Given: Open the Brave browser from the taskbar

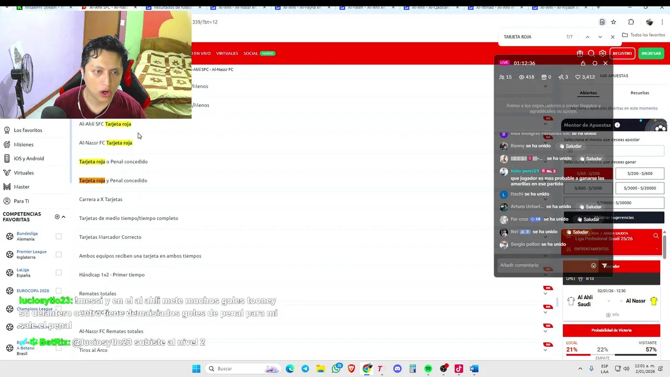Looking at the screenshot, I should [351, 369].
